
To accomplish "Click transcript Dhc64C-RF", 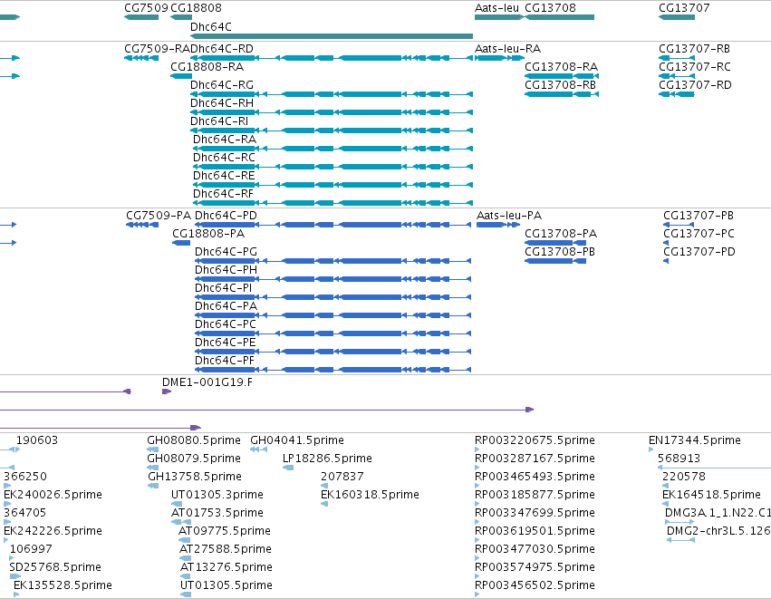I will (332, 203).
